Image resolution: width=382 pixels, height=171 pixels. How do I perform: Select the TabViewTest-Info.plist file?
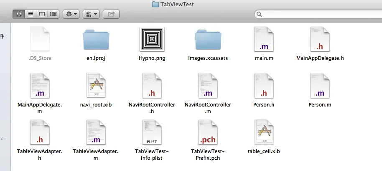152,133
